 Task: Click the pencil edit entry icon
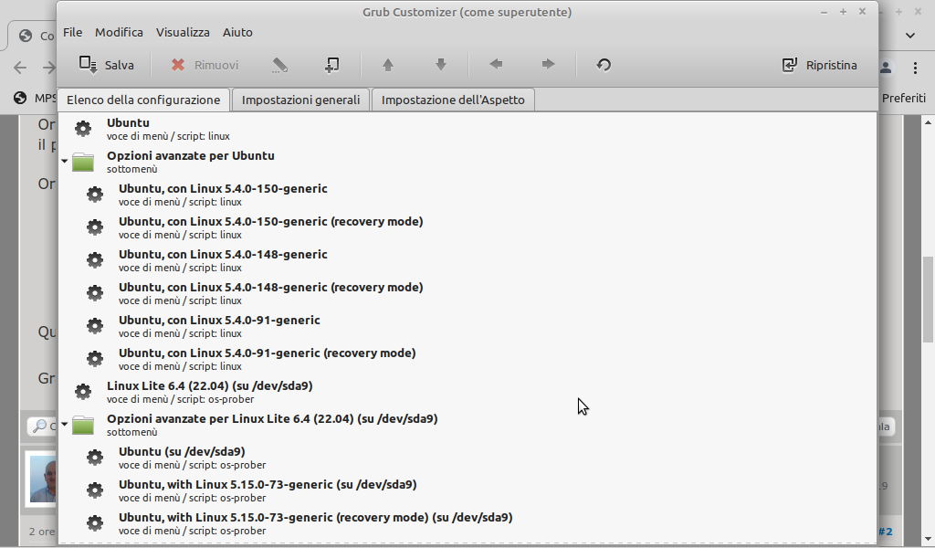click(279, 65)
